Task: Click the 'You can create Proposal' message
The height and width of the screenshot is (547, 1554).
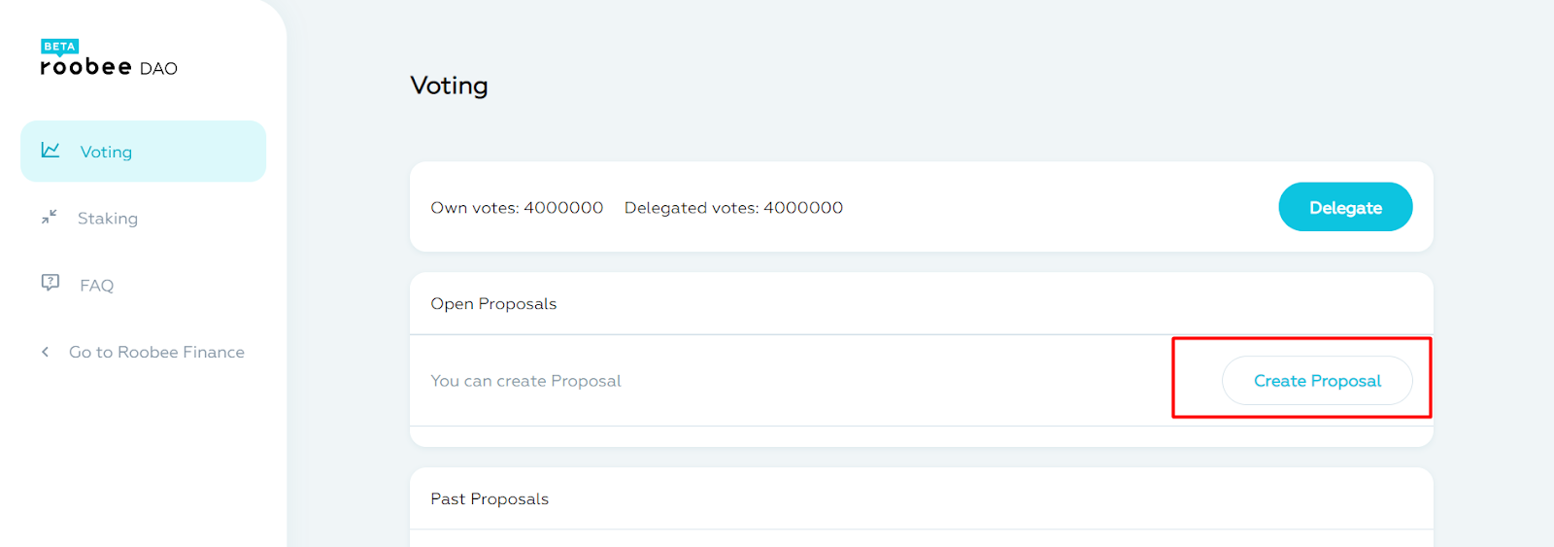Action: pyautogui.click(x=525, y=381)
